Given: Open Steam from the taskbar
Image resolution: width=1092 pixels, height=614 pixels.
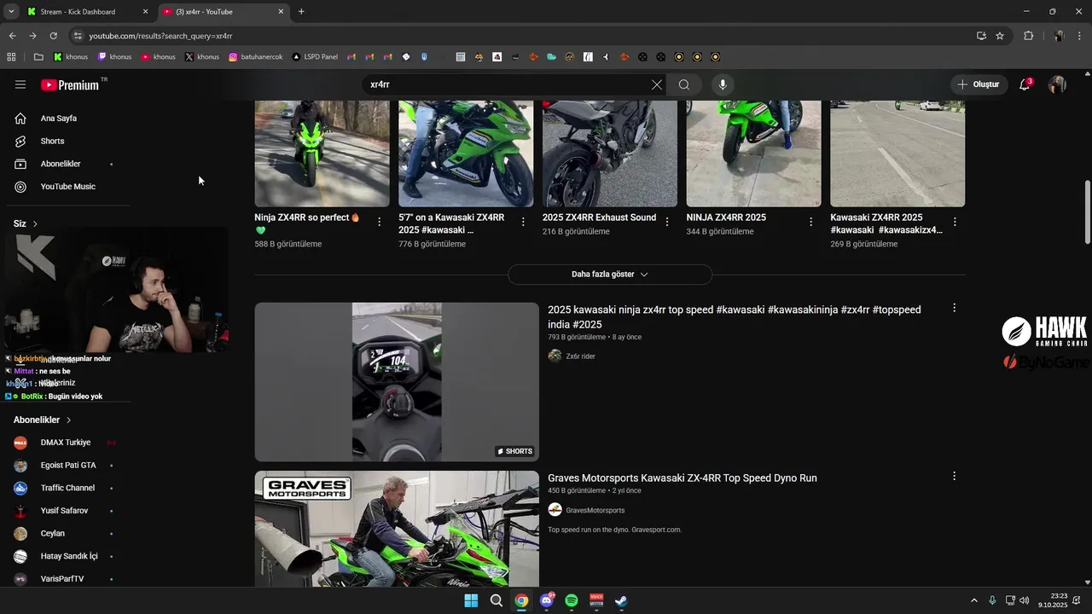Looking at the screenshot, I should tap(622, 600).
